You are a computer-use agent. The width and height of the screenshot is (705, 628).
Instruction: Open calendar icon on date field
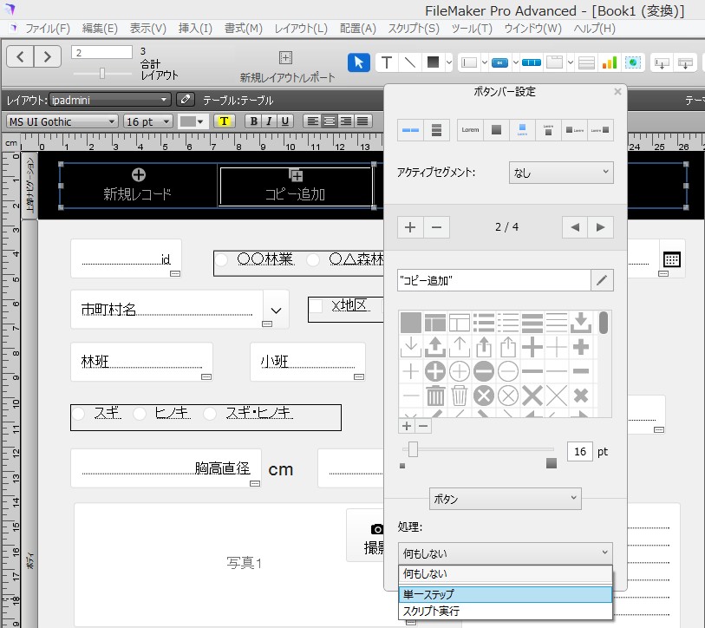click(x=672, y=259)
